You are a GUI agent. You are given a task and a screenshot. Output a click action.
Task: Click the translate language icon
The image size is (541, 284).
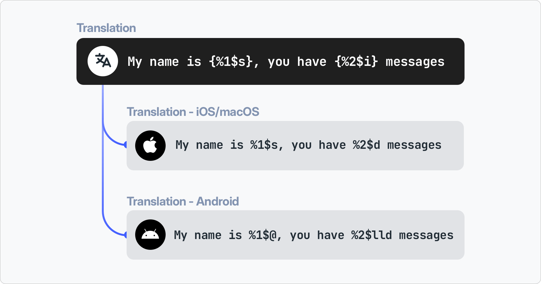103,61
